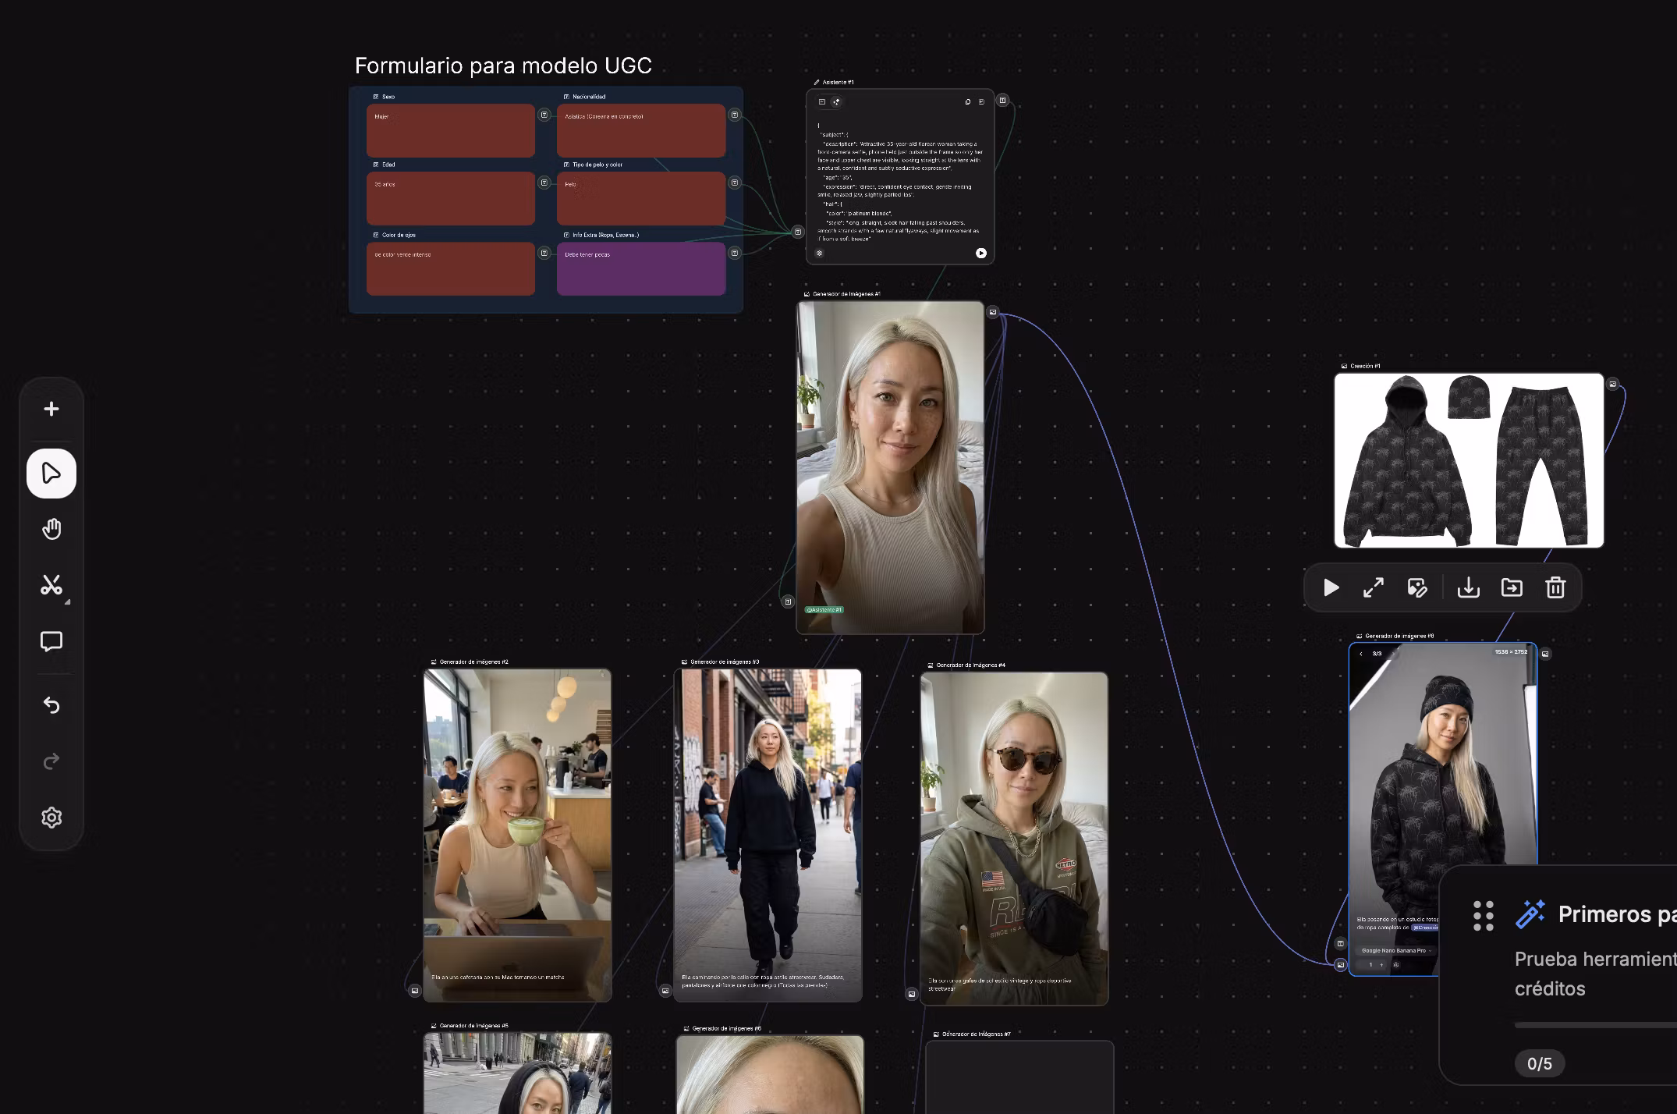Run the selected node with play button
Viewport: 1677px width, 1114px height.
(x=1331, y=587)
